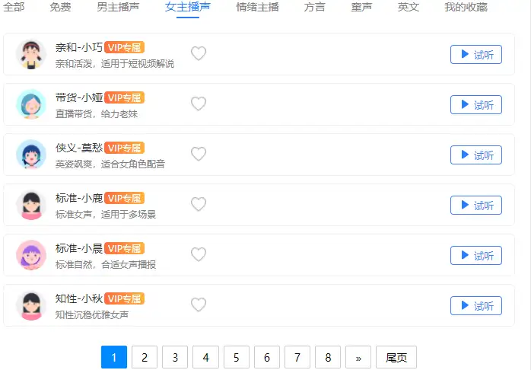Click the VIP专属 badge beside 标准-小鹿
This screenshot has width=531, height=370.
click(124, 198)
